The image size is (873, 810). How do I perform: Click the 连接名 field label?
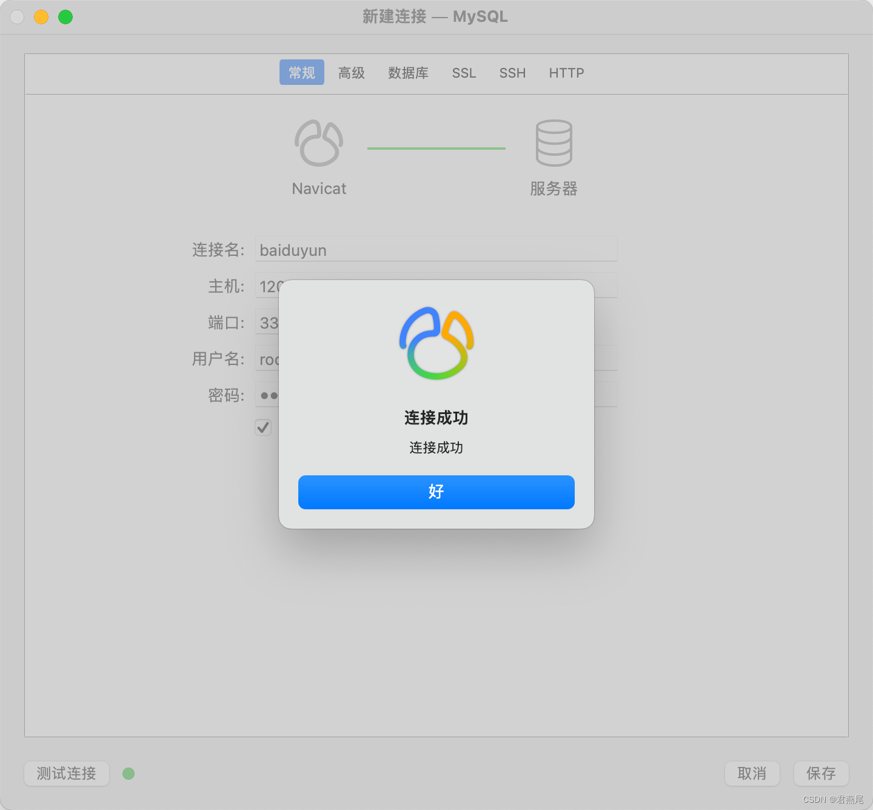coord(218,250)
